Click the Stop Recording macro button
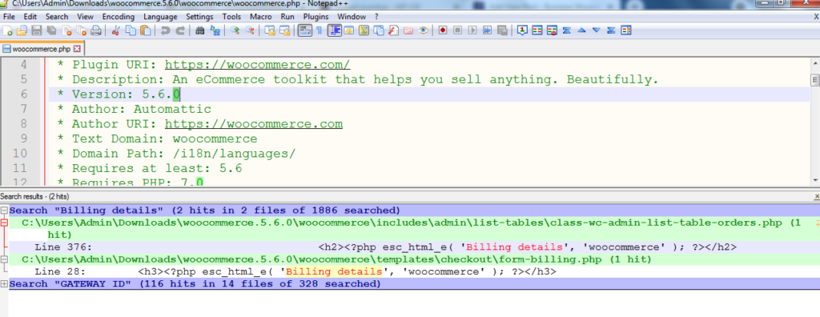 (x=457, y=30)
